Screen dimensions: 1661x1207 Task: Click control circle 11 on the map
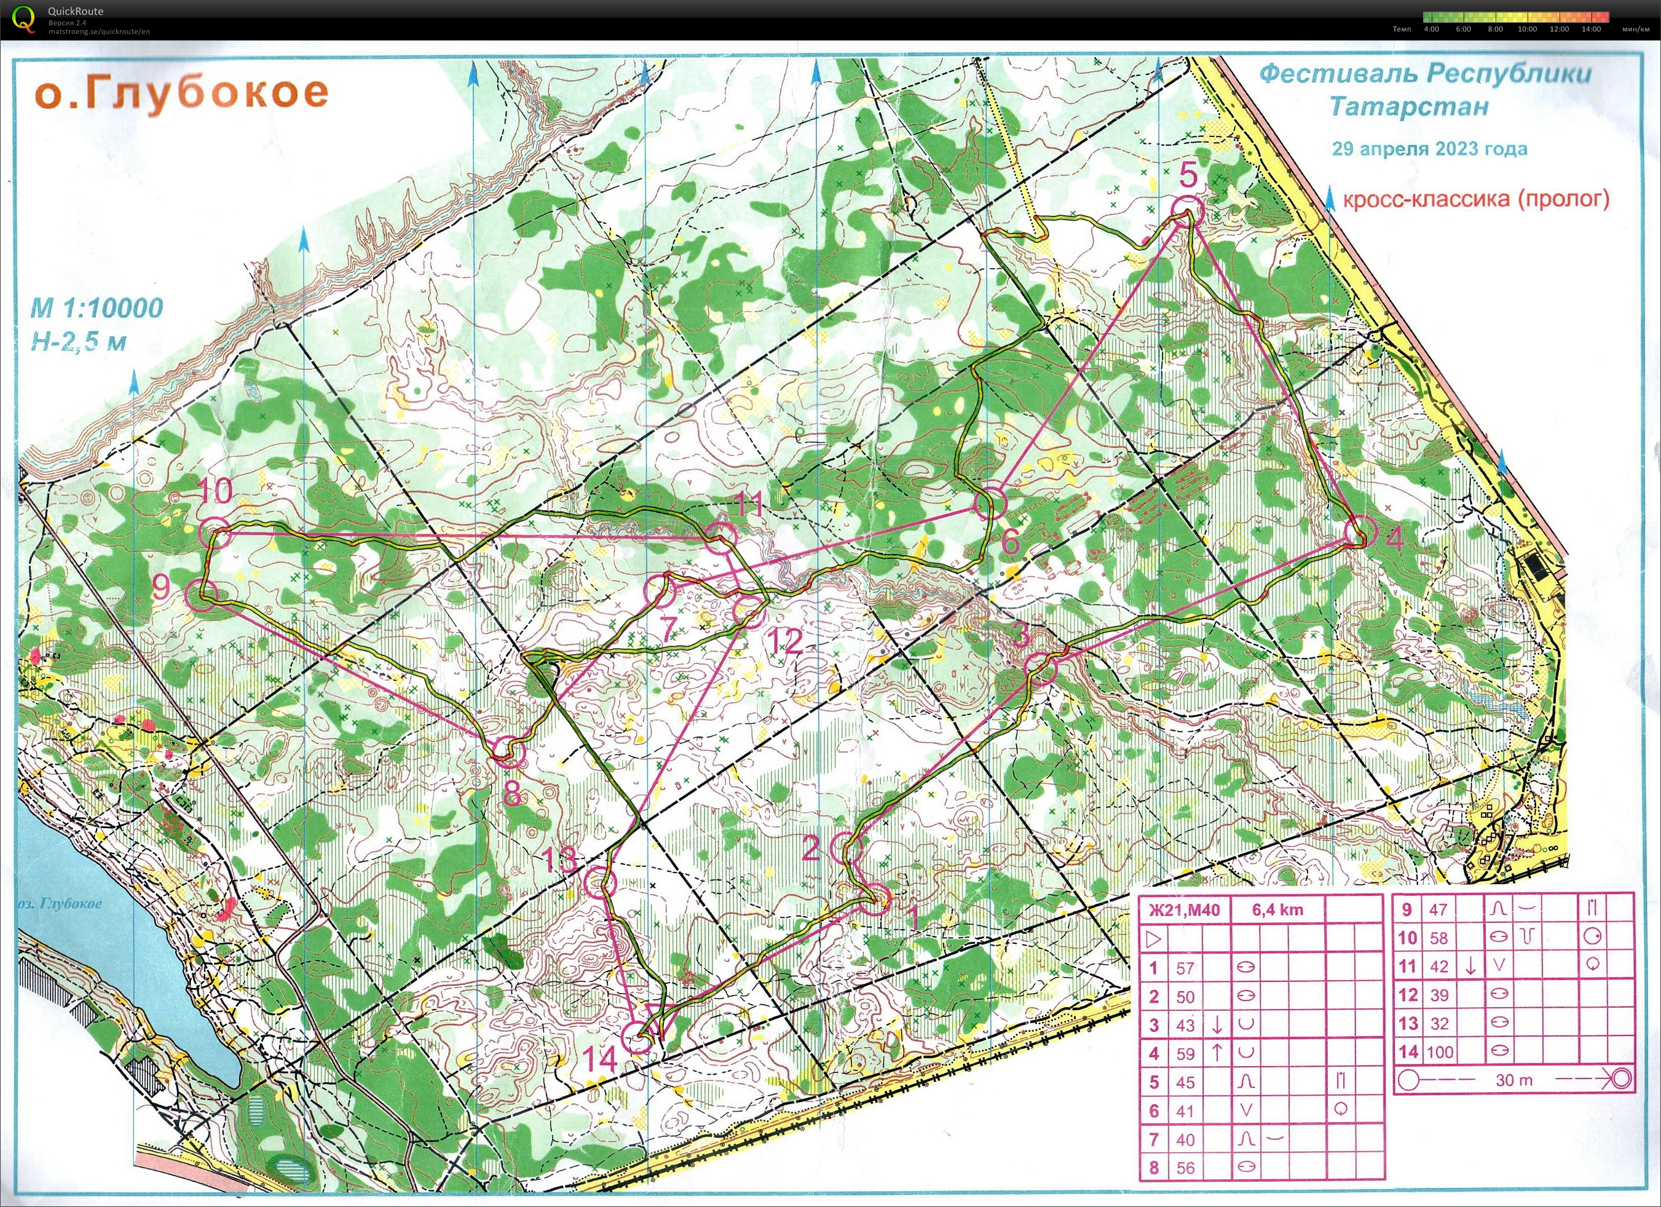point(720,538)
